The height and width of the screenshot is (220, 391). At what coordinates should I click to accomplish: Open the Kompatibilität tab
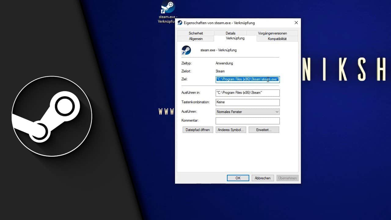(x=277, y=39)
